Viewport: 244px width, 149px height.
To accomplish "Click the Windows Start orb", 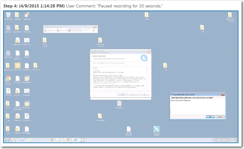I will tap(7, 140).
